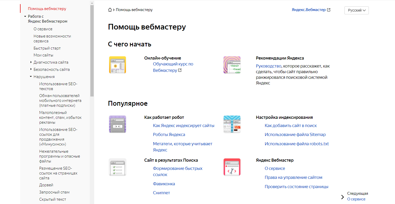This screenshot has width=395, height=204.
Task: Open Использование файла Sitemap link
Action: tap(295, 135)
